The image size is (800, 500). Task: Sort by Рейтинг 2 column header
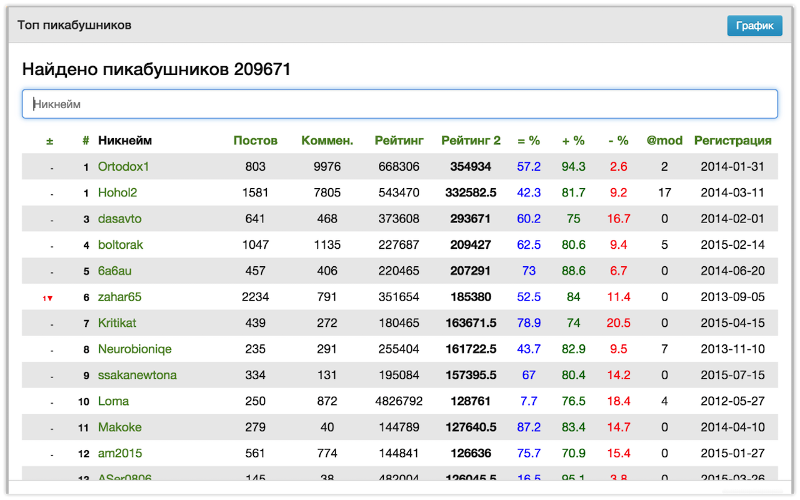[471, 141]
